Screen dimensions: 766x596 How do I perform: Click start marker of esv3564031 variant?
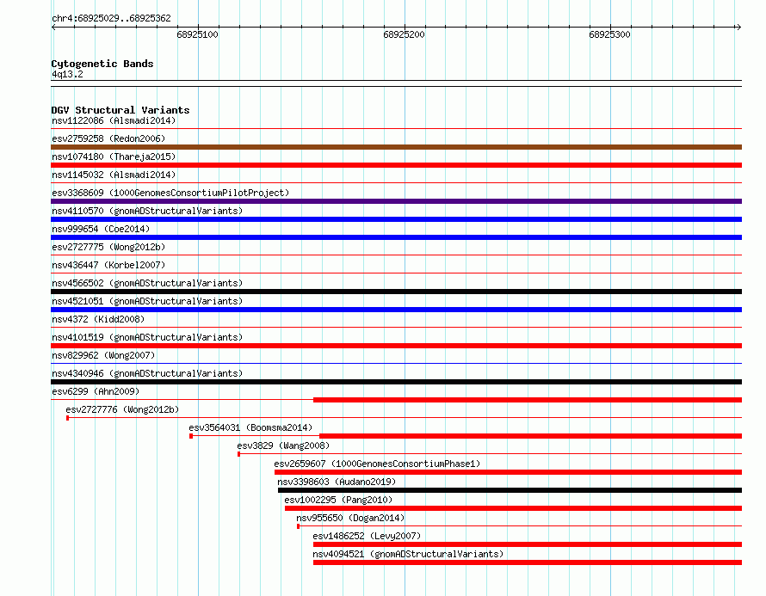pos(191,436)
